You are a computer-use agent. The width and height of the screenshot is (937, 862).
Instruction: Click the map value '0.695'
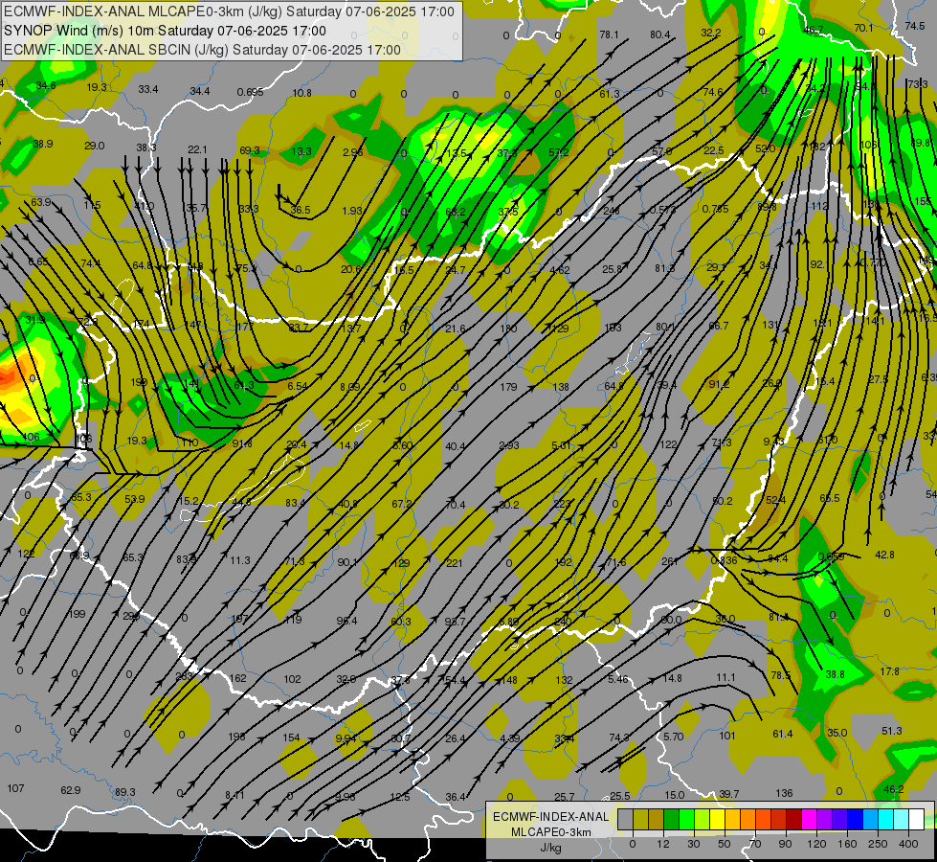[x=251, y=92]
